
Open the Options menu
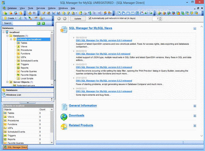(x=52, y=8)
